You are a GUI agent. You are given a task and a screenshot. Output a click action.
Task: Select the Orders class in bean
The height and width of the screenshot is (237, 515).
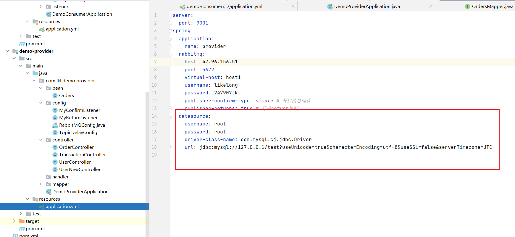tap(67, 96)
